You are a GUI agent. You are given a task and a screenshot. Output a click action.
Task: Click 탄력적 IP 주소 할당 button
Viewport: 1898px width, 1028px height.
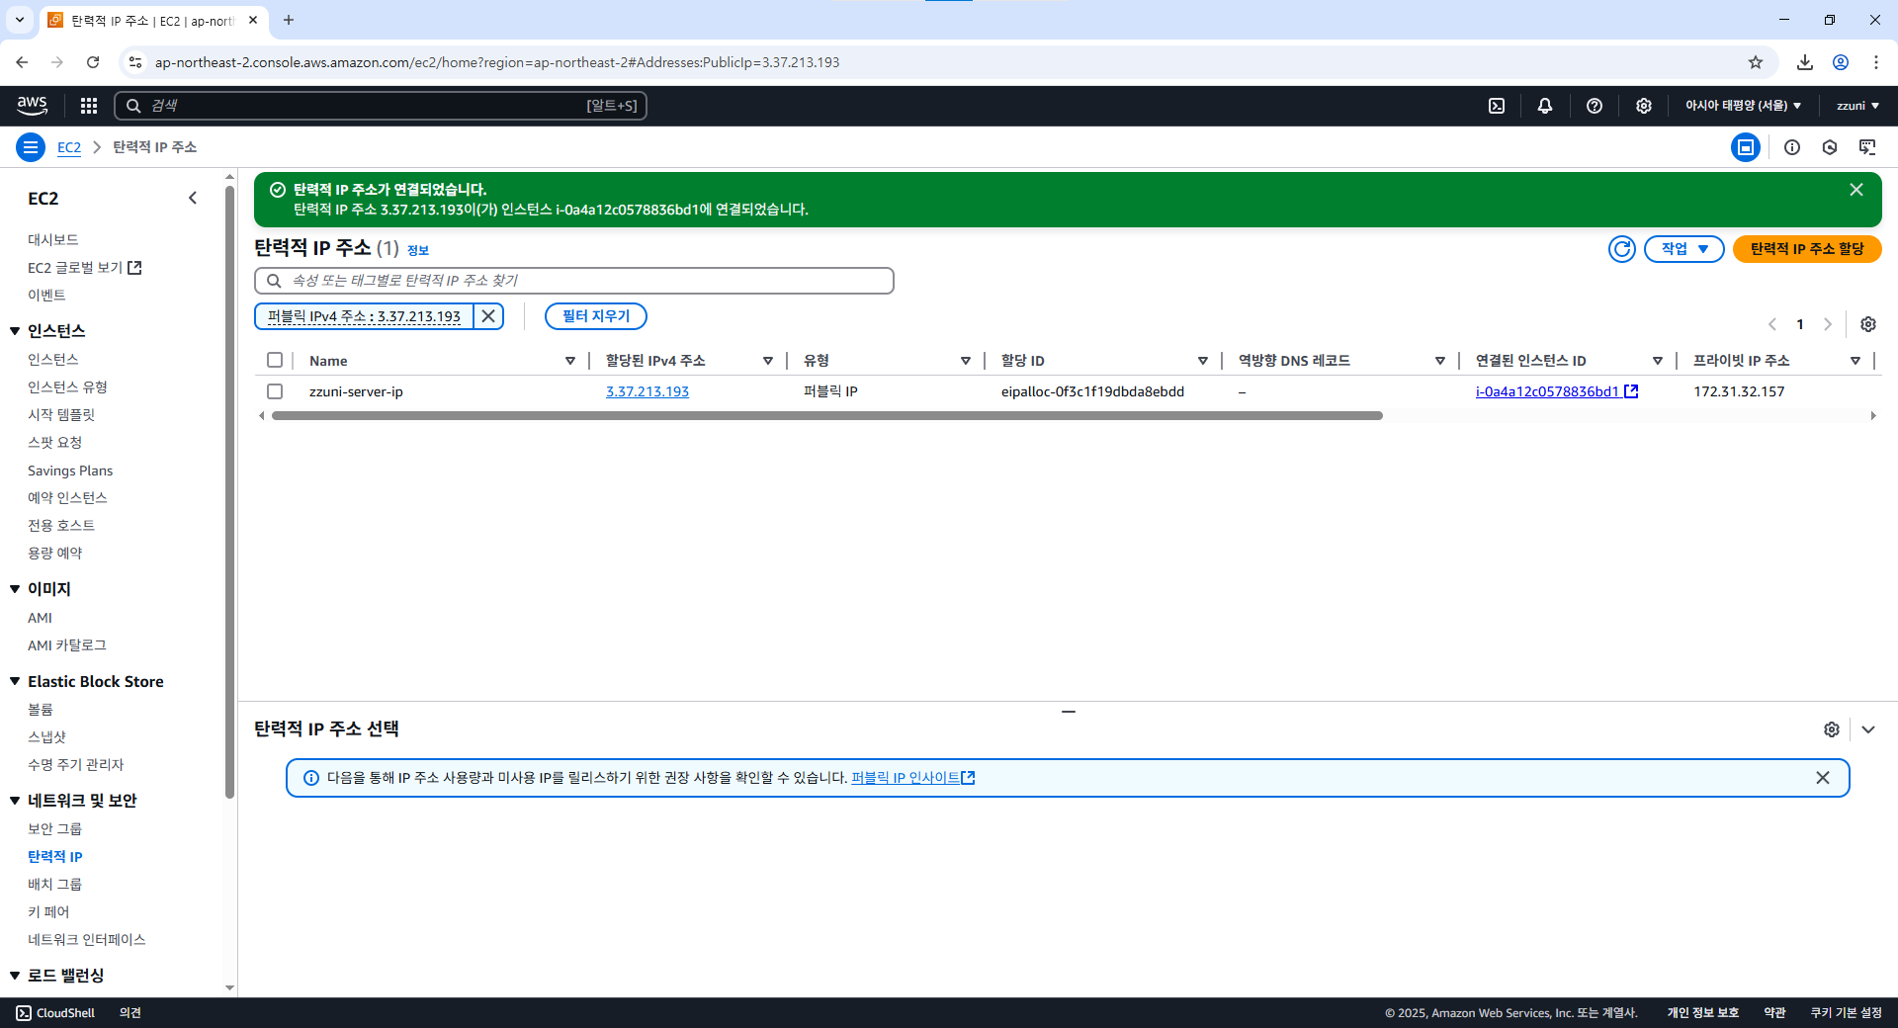pyautogui.click(x=1807, y=249)
